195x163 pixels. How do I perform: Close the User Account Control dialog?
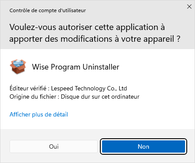tap(189, 7)
